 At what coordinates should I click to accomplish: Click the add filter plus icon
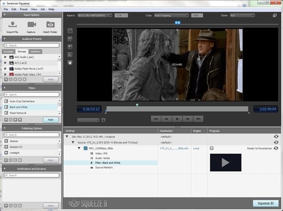pos(6,119)
